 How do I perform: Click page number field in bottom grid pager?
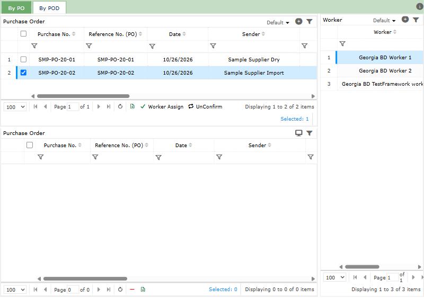pos(73,290)
